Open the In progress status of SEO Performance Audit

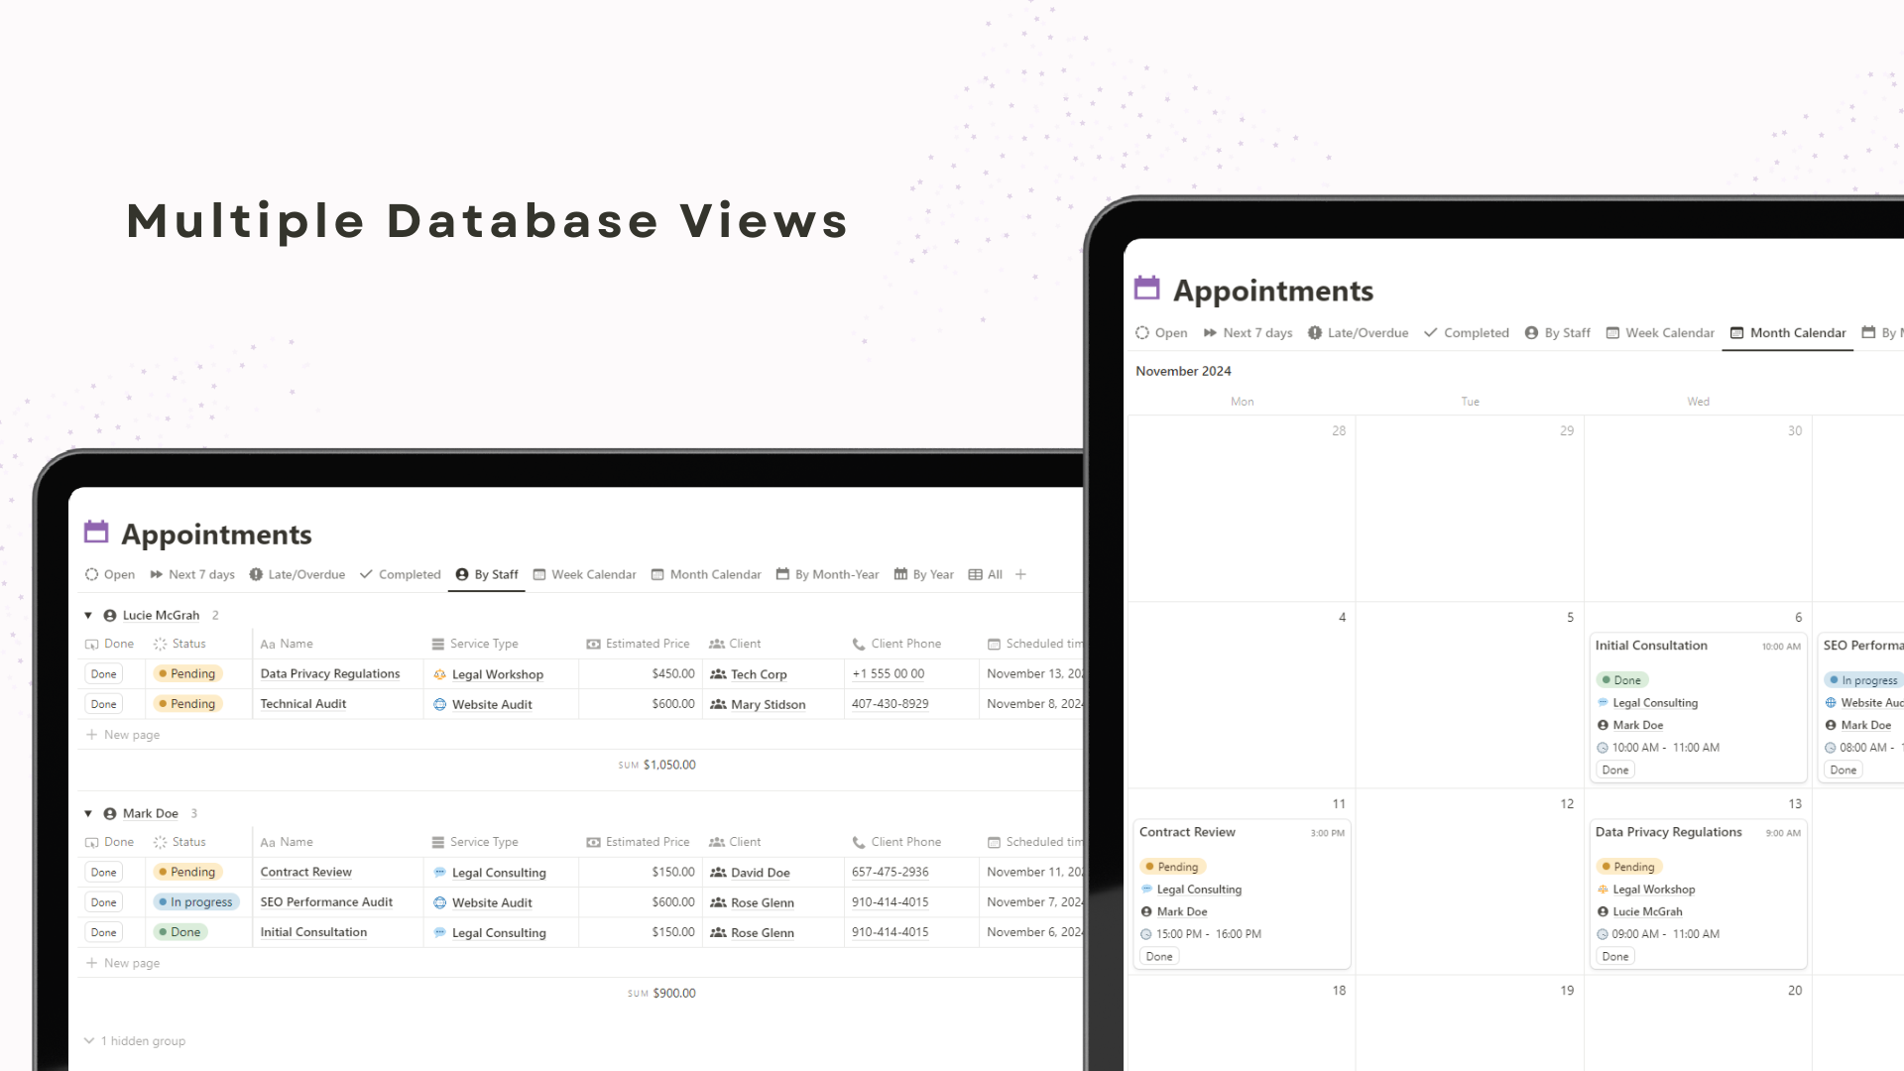196,902
